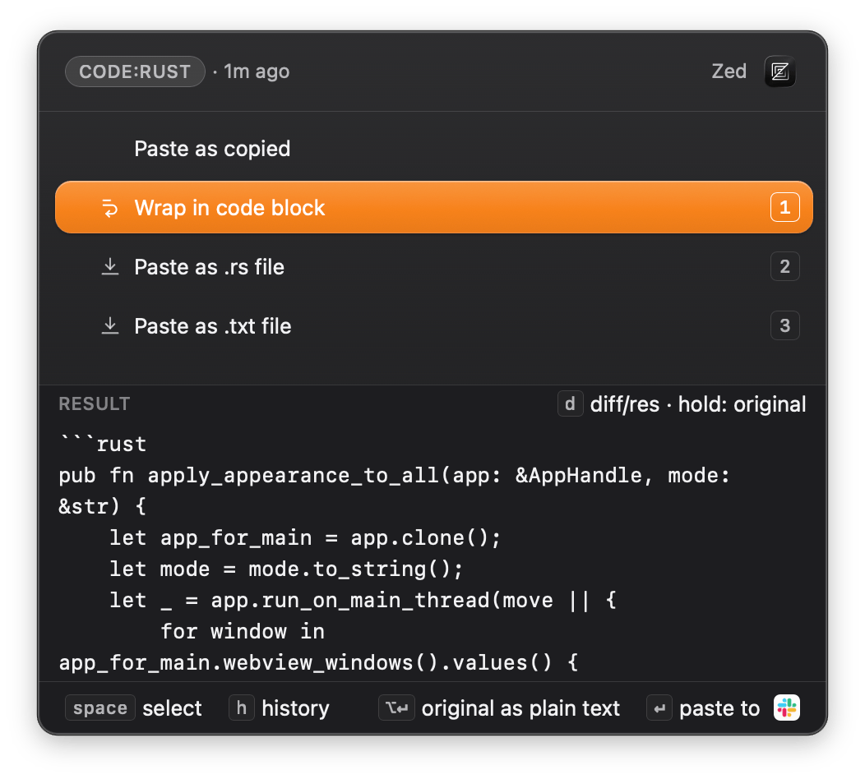Open history from the footer
Screen dimensions: 865x779
(x=295, y=708)
